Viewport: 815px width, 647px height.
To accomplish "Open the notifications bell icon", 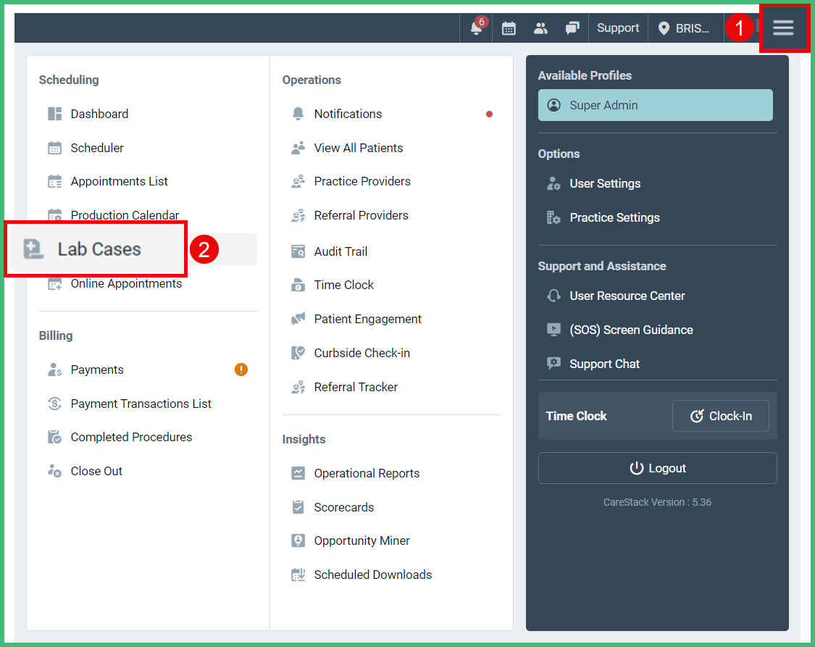I will tap(476, 28).
